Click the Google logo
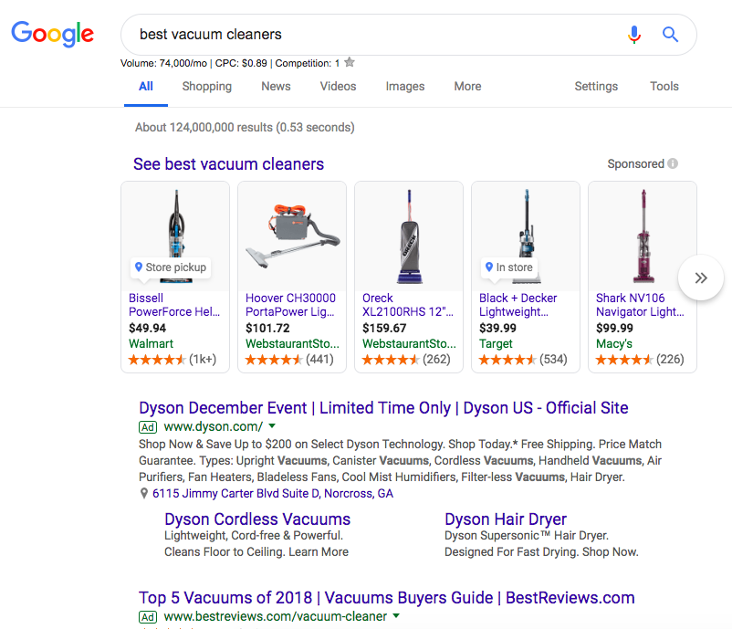This screenshot has width=732, height=629. tap(53, 34)
